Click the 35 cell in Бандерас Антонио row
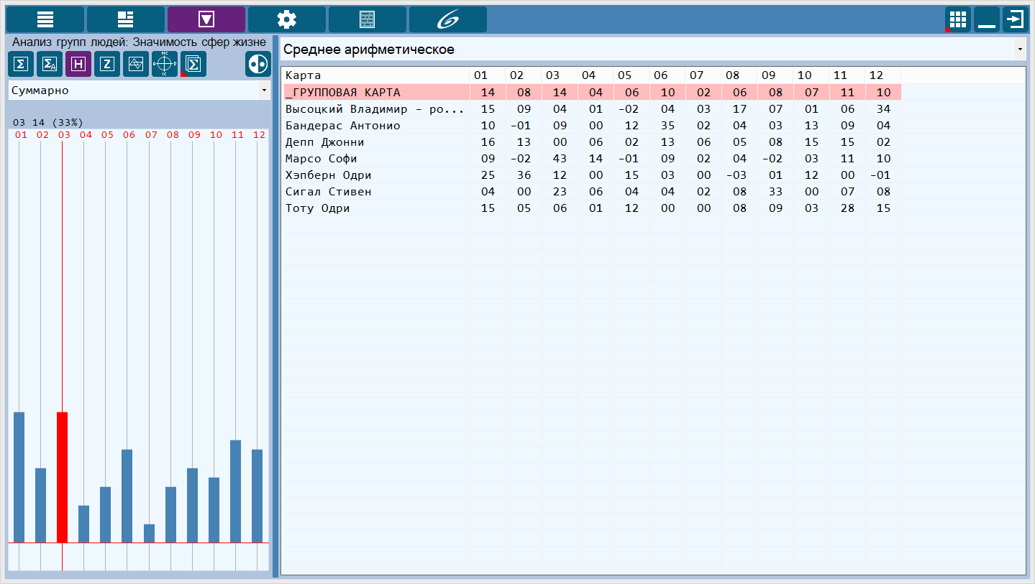This screenshot has width=1035, height=584. [667, 126]
